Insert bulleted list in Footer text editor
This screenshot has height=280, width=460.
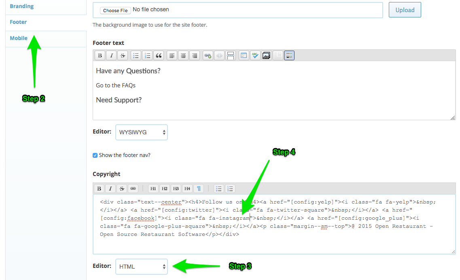coord(136,55)
